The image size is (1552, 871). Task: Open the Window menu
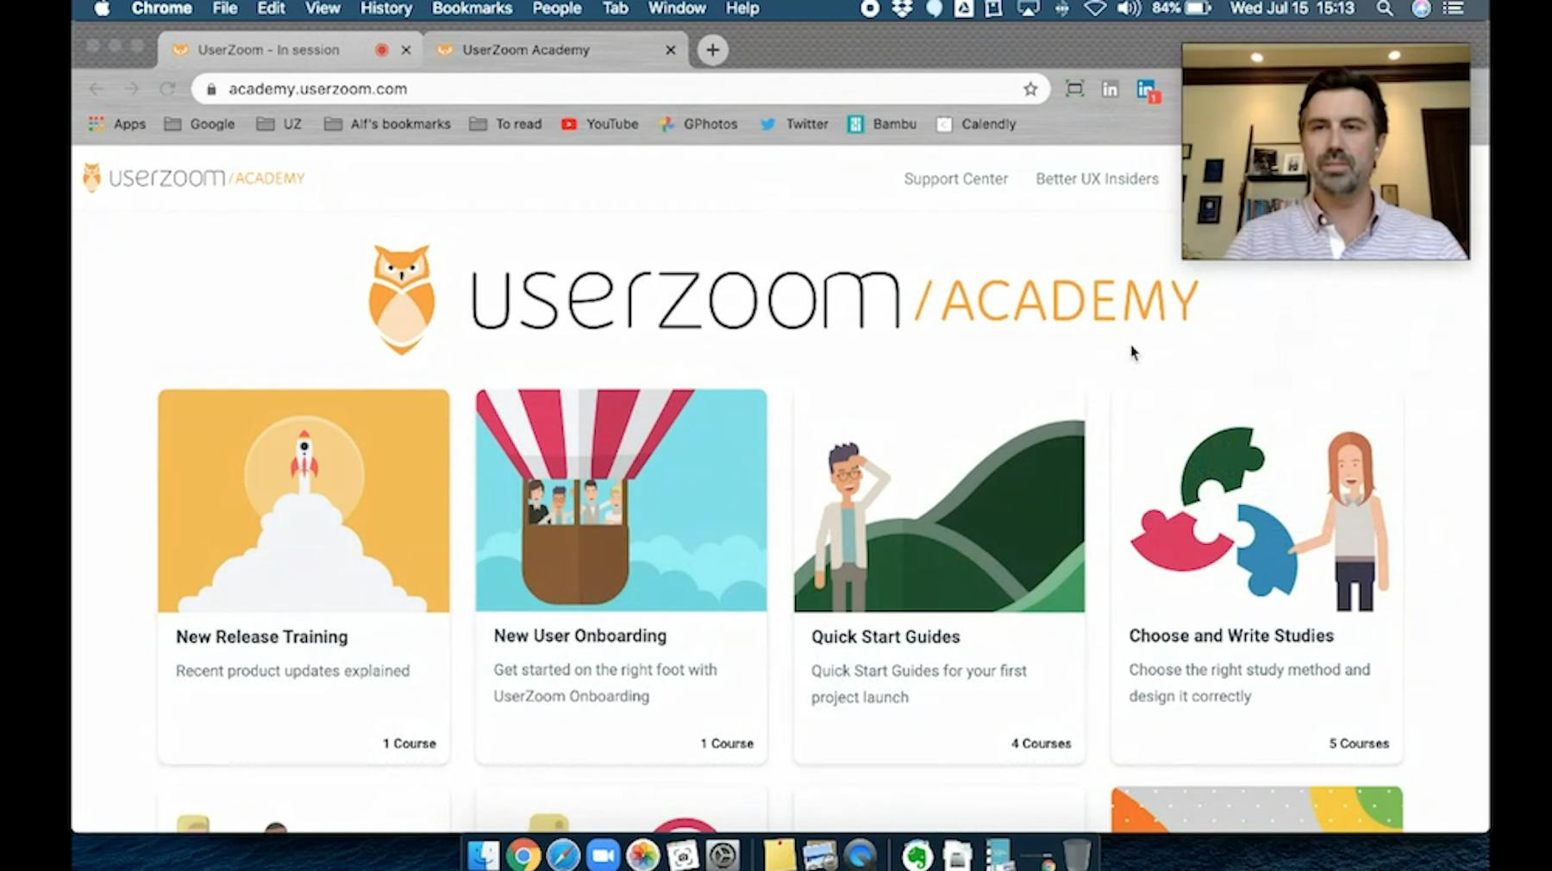click(677, 9)
